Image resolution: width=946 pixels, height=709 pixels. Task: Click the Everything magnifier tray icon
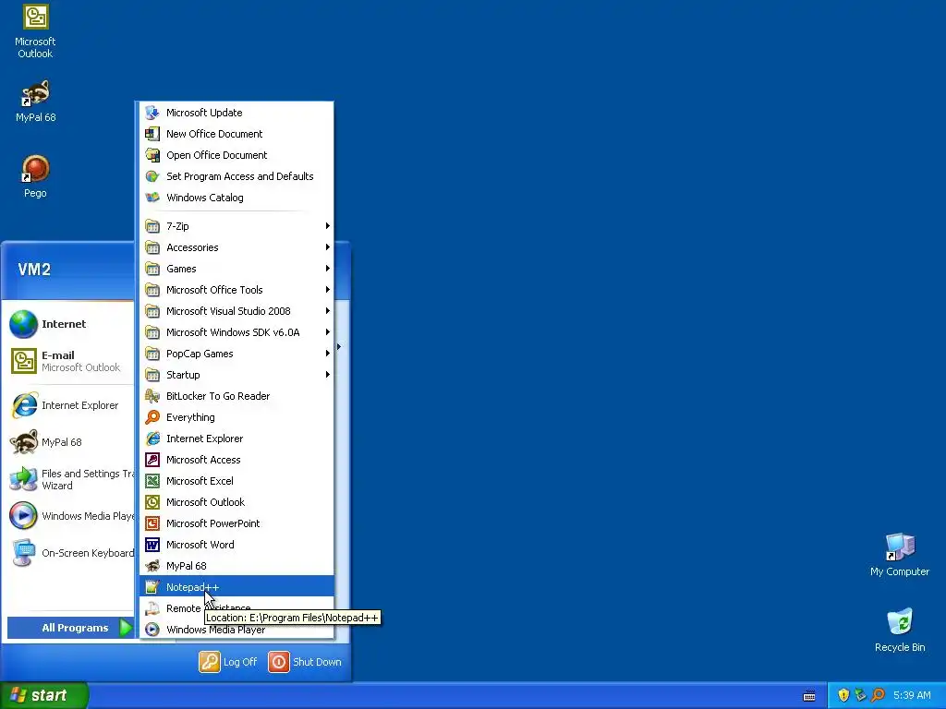click(x=878, y=695)
